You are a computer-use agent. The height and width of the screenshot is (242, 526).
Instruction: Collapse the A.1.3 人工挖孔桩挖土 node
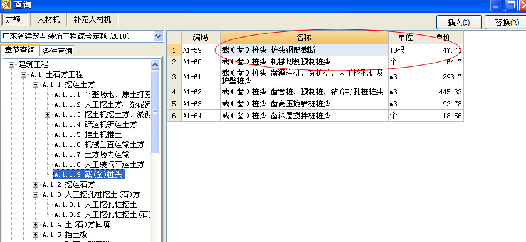tap(35, 194)
